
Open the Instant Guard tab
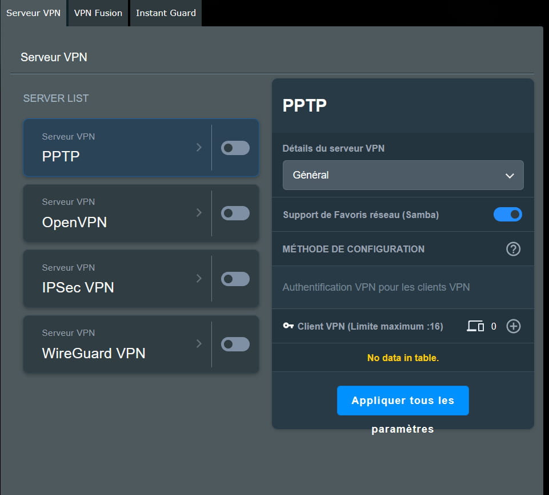[166, 13]
